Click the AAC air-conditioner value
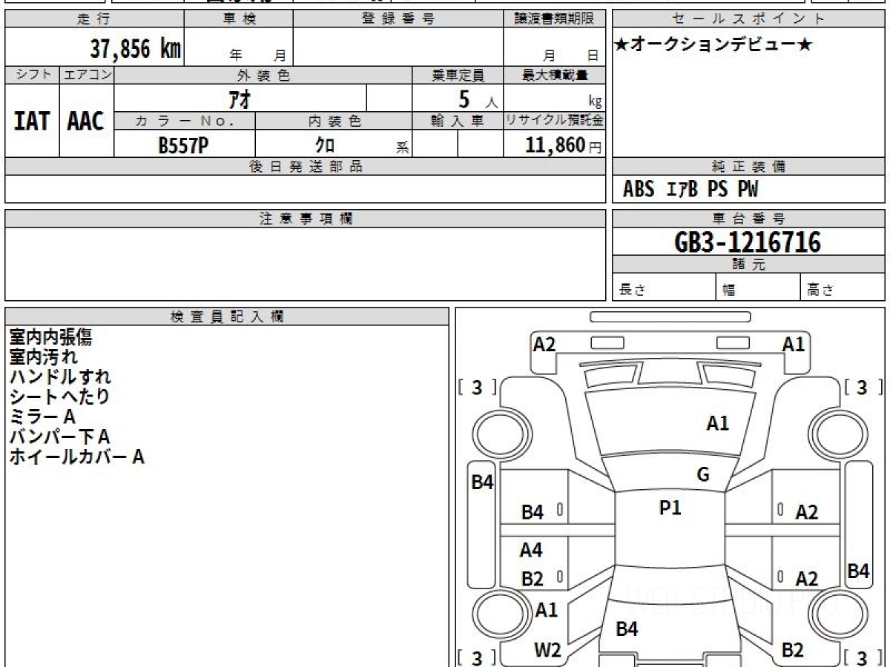Viewport: 890px width, 667px height. point(86,121)
